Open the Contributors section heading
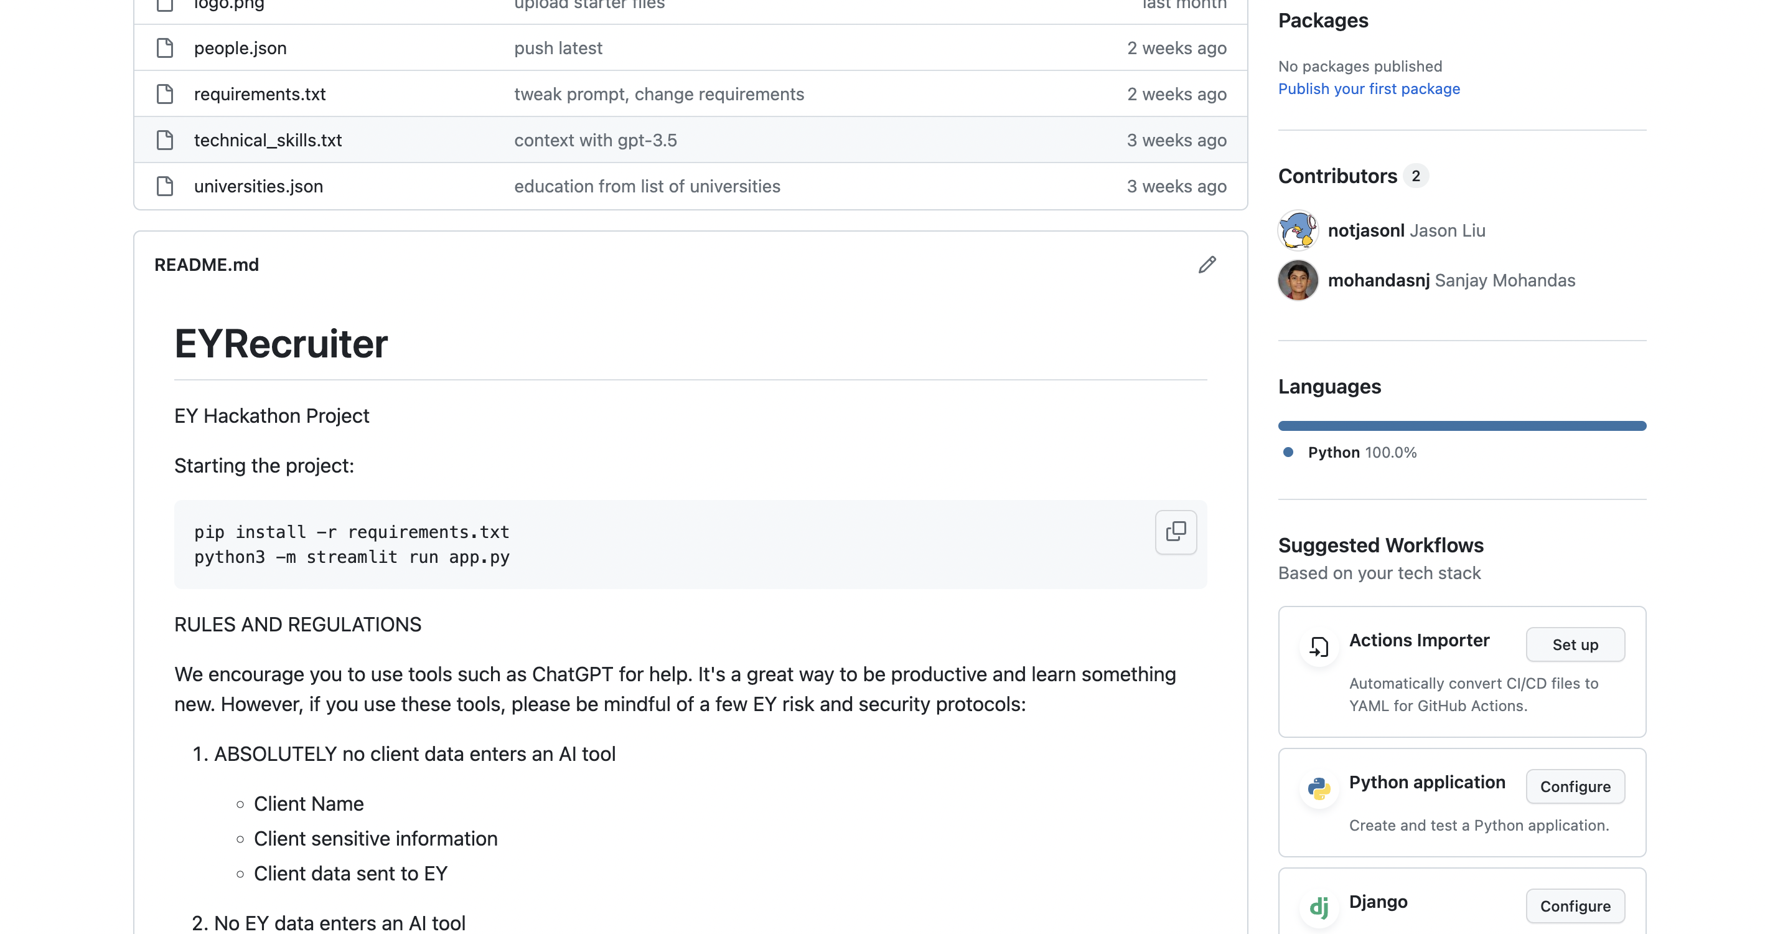1765x934 pixels. [x=1337, y=176]
